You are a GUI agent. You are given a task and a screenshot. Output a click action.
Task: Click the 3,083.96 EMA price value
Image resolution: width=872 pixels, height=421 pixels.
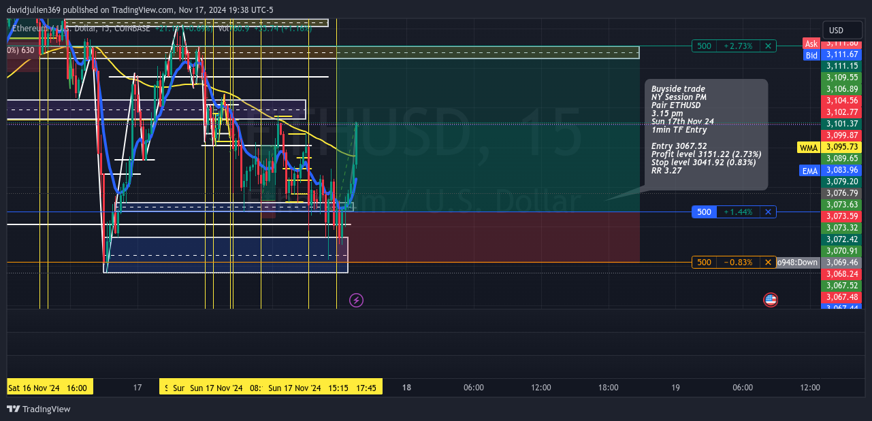coord(842,171)
